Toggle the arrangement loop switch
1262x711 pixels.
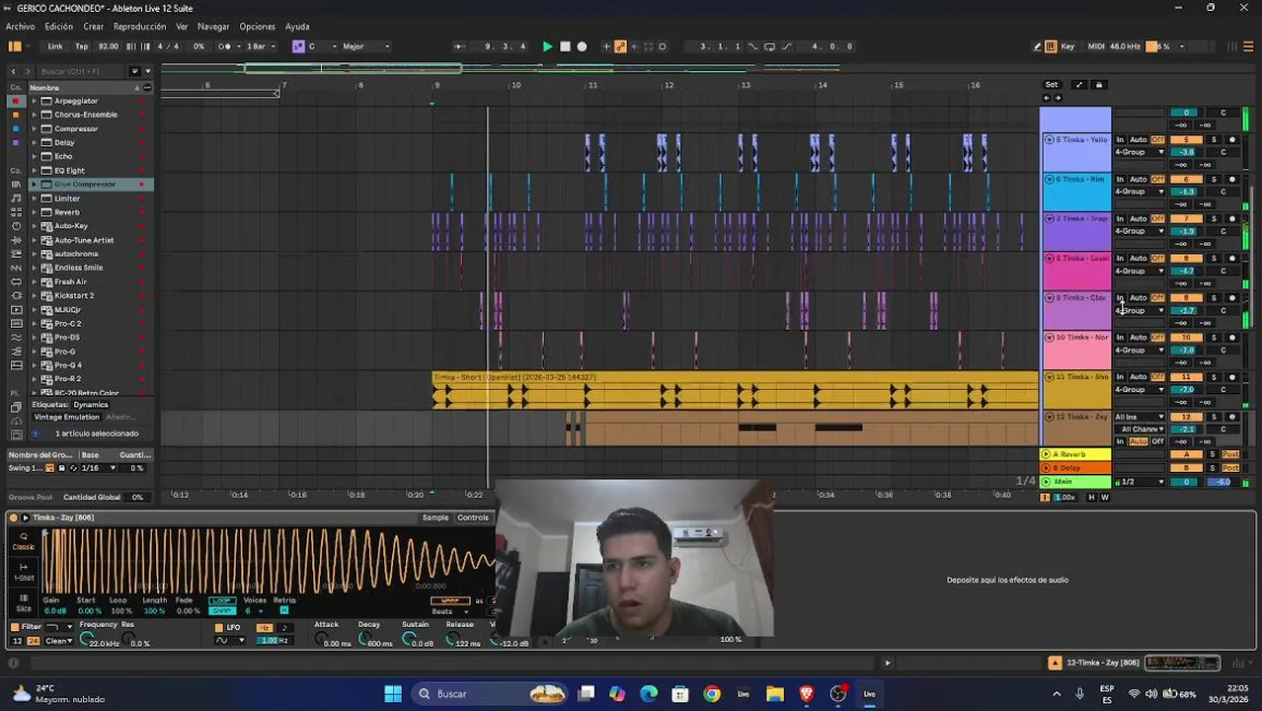pos(769,46)
